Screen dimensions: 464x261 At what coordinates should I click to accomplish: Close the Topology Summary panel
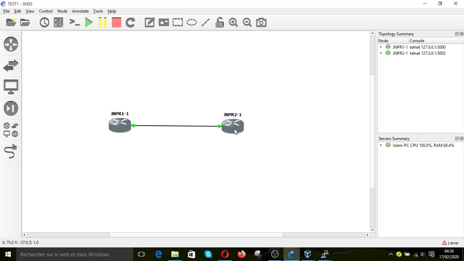coord(461,34)
